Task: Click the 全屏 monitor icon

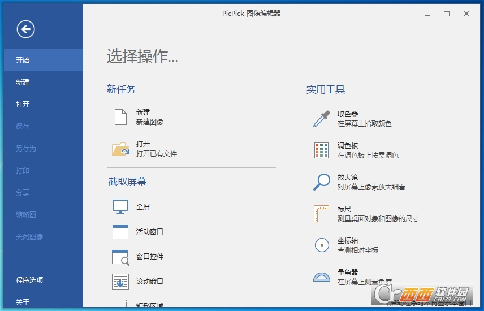Action: point(120,206)
